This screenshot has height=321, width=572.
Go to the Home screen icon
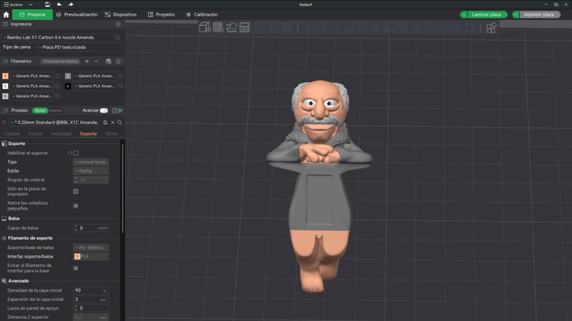pos(6,14)
